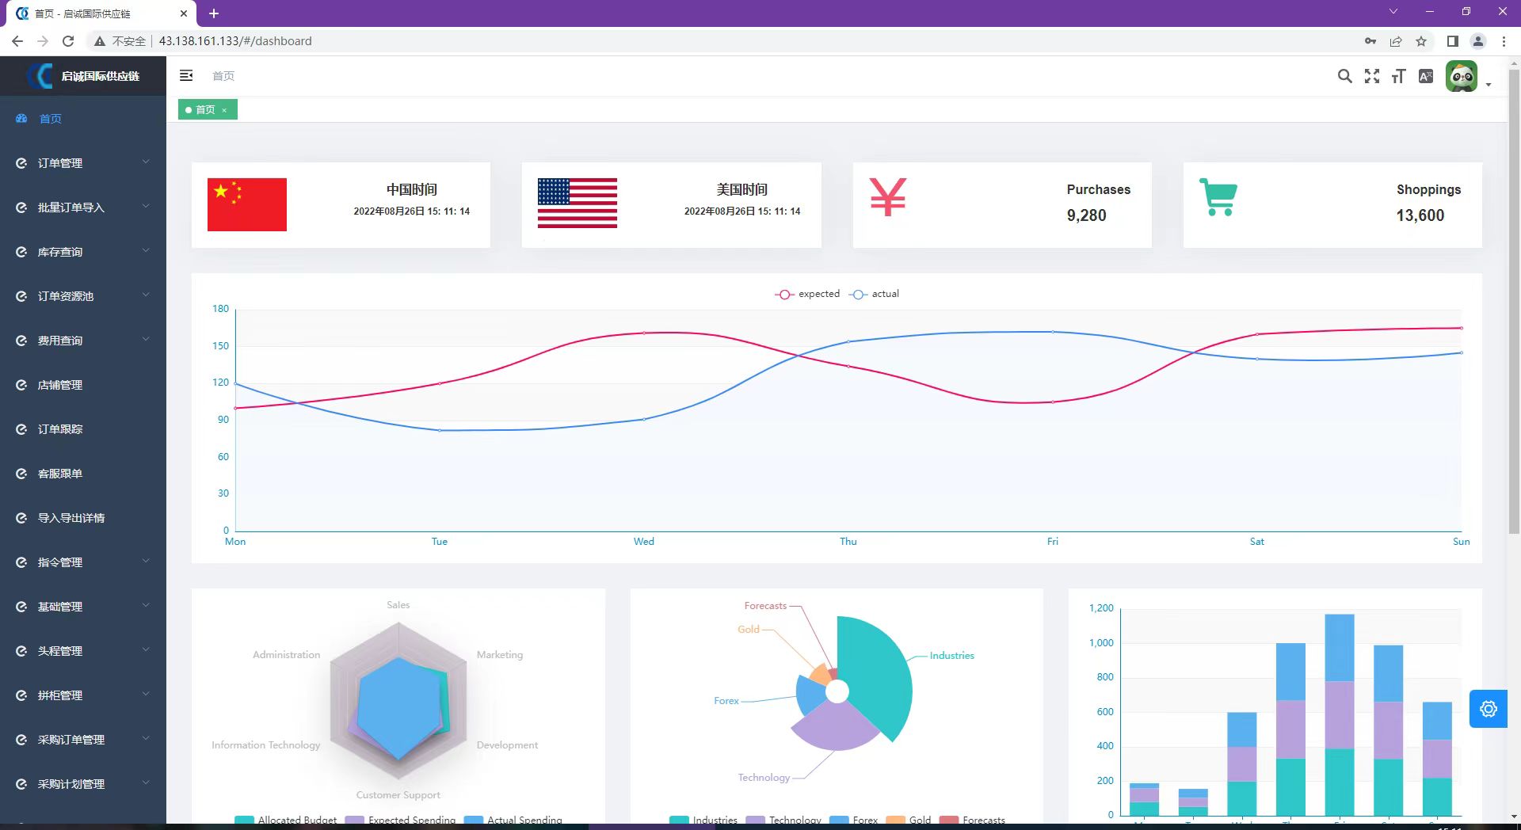Click the shopping cart icon
This screenshot has width=1521, height=830.
coord(1218,197)
